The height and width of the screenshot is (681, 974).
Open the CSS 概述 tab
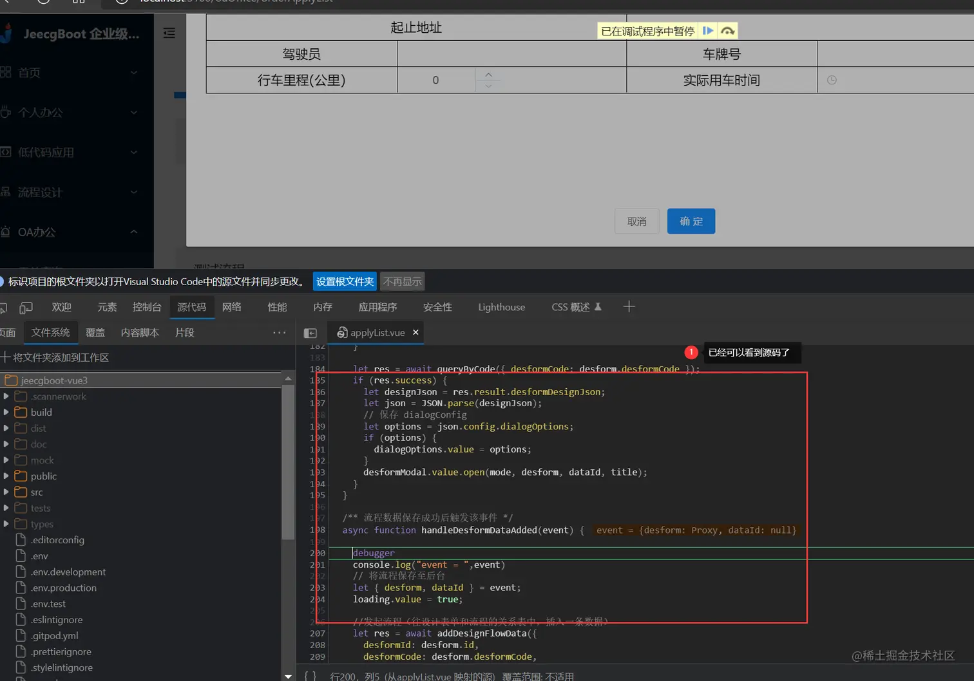(576, 307)
